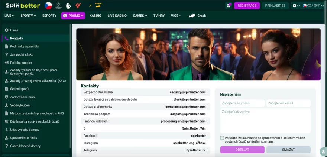
Task: Tick the personal data consent checkbox
Action: (x=222, y=138)
